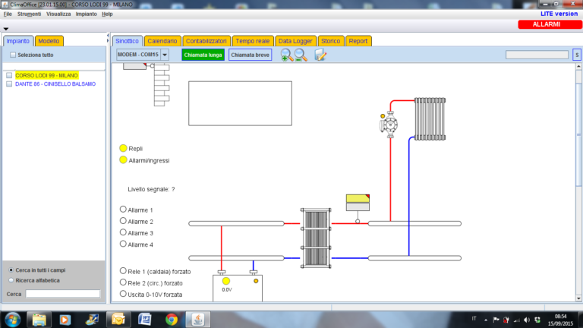
Task: Open the MODEM - COM15 dropdown
Action: pos(164,55)
